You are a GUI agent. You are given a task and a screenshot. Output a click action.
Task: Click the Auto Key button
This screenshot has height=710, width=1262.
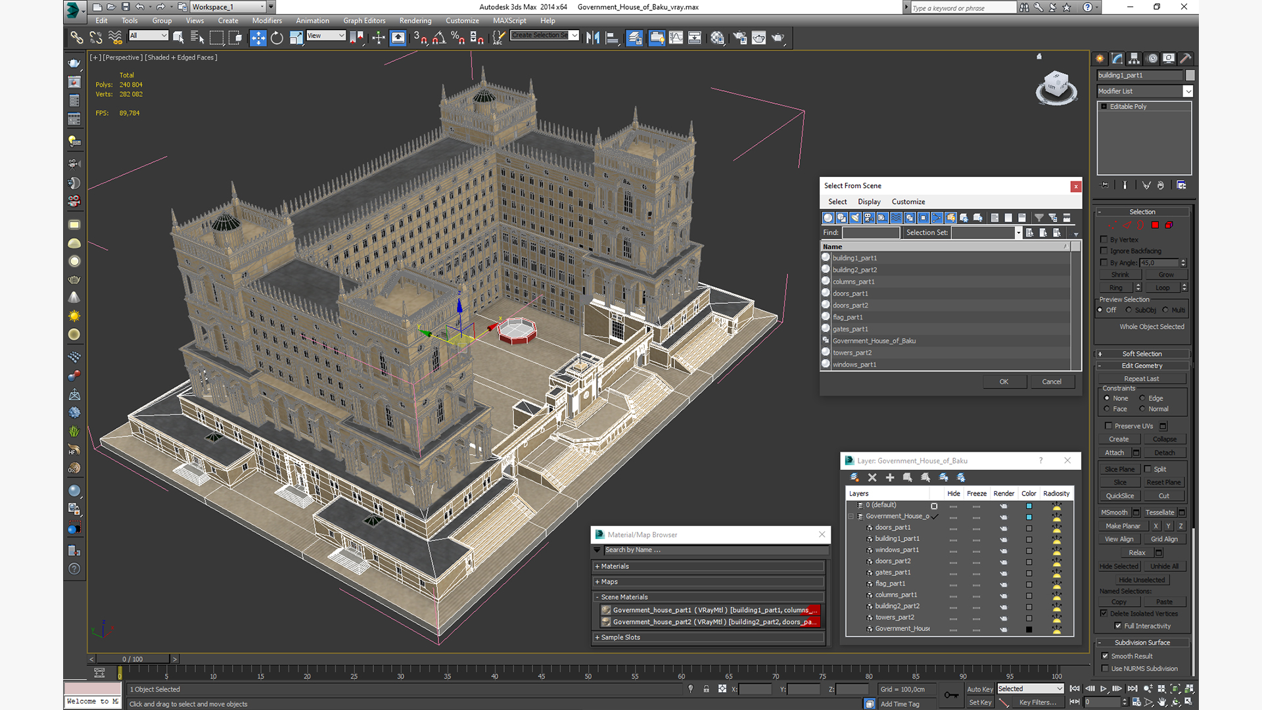pos(979,689)
